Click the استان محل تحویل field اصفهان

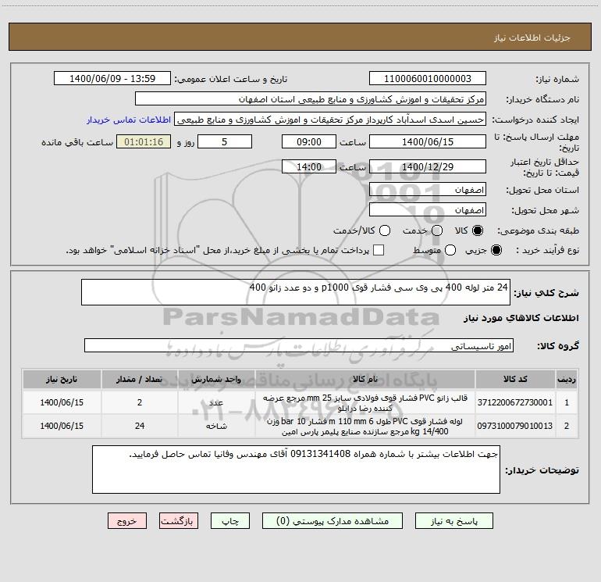click(428, 189)
